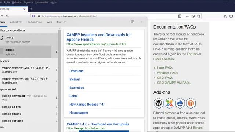Click the Download sublink
Viewport: 235px width, 132px height.
(76, 71)
